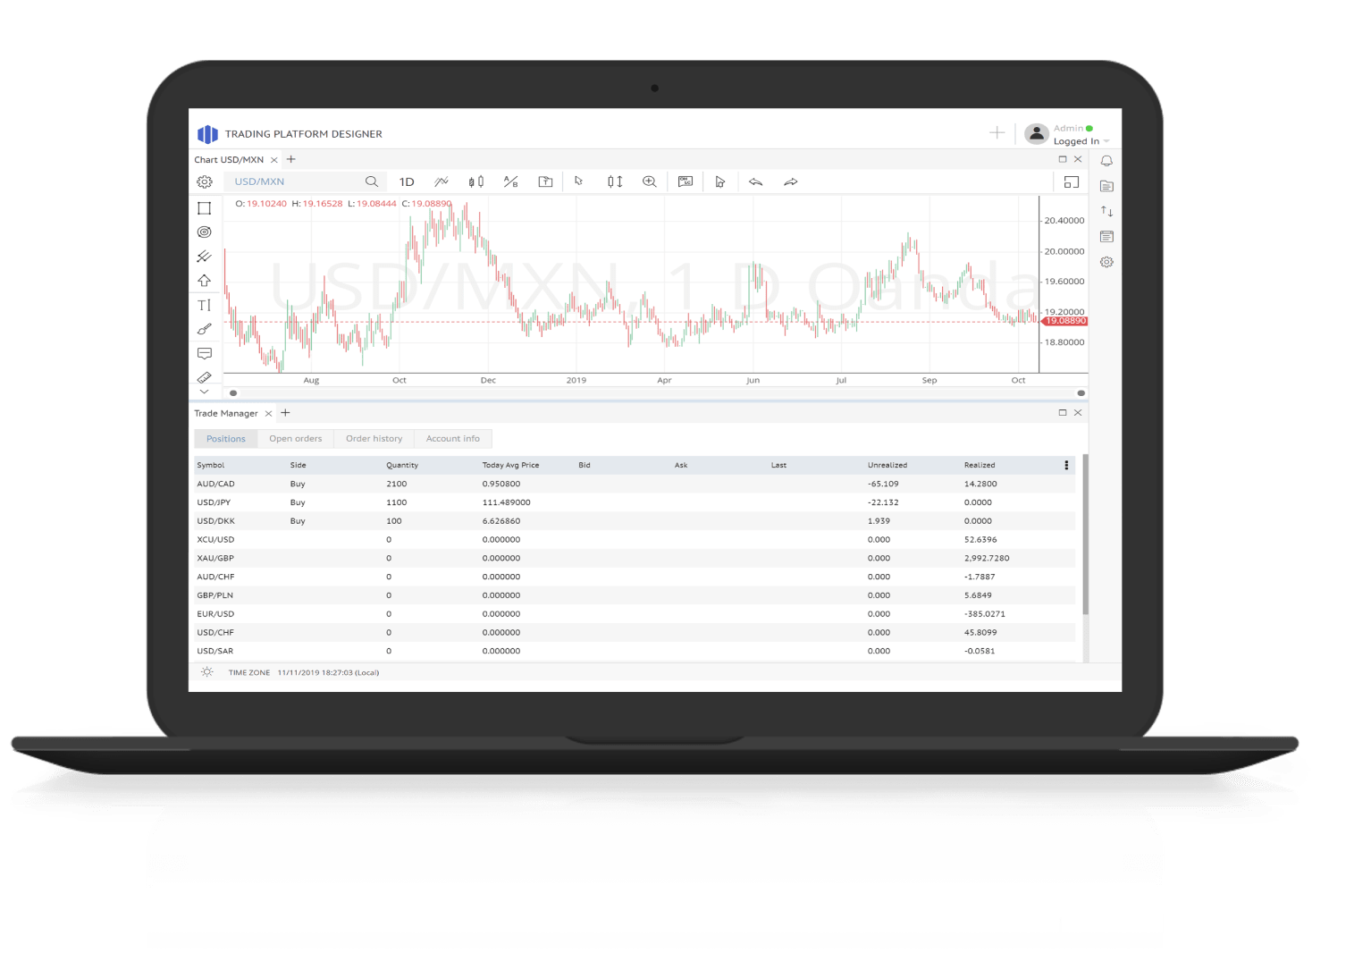Viewport: 1371px width, 978px height.
Task: Sort by the Quantity column header
Action: pyautogui.click(x=402, y=465)
